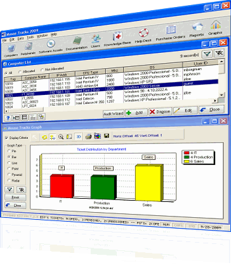Click the green Production swatch in legend
The image size is (231, 265).
(187, 157)
